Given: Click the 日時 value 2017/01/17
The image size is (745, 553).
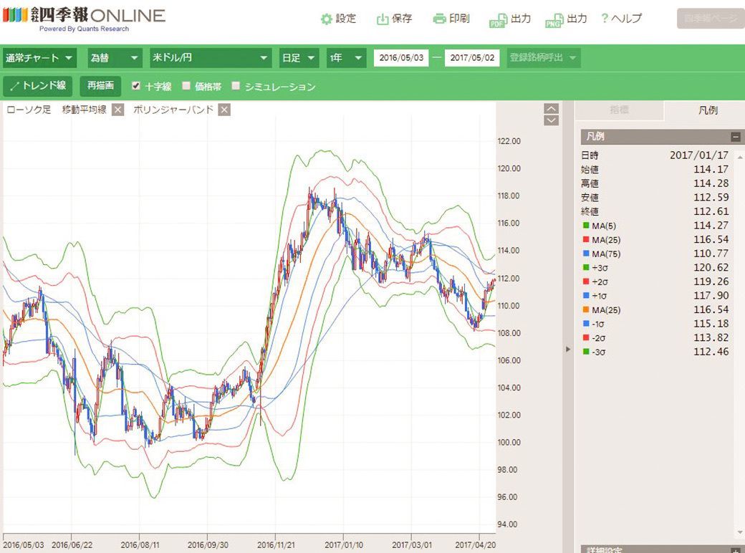Looking at the screenshot, I should (x=699, y=155).
